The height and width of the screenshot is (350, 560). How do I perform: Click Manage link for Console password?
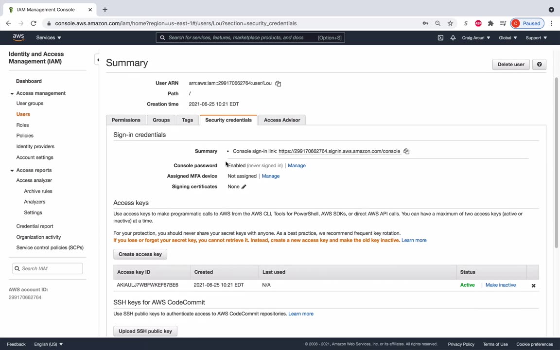(297, 165)
